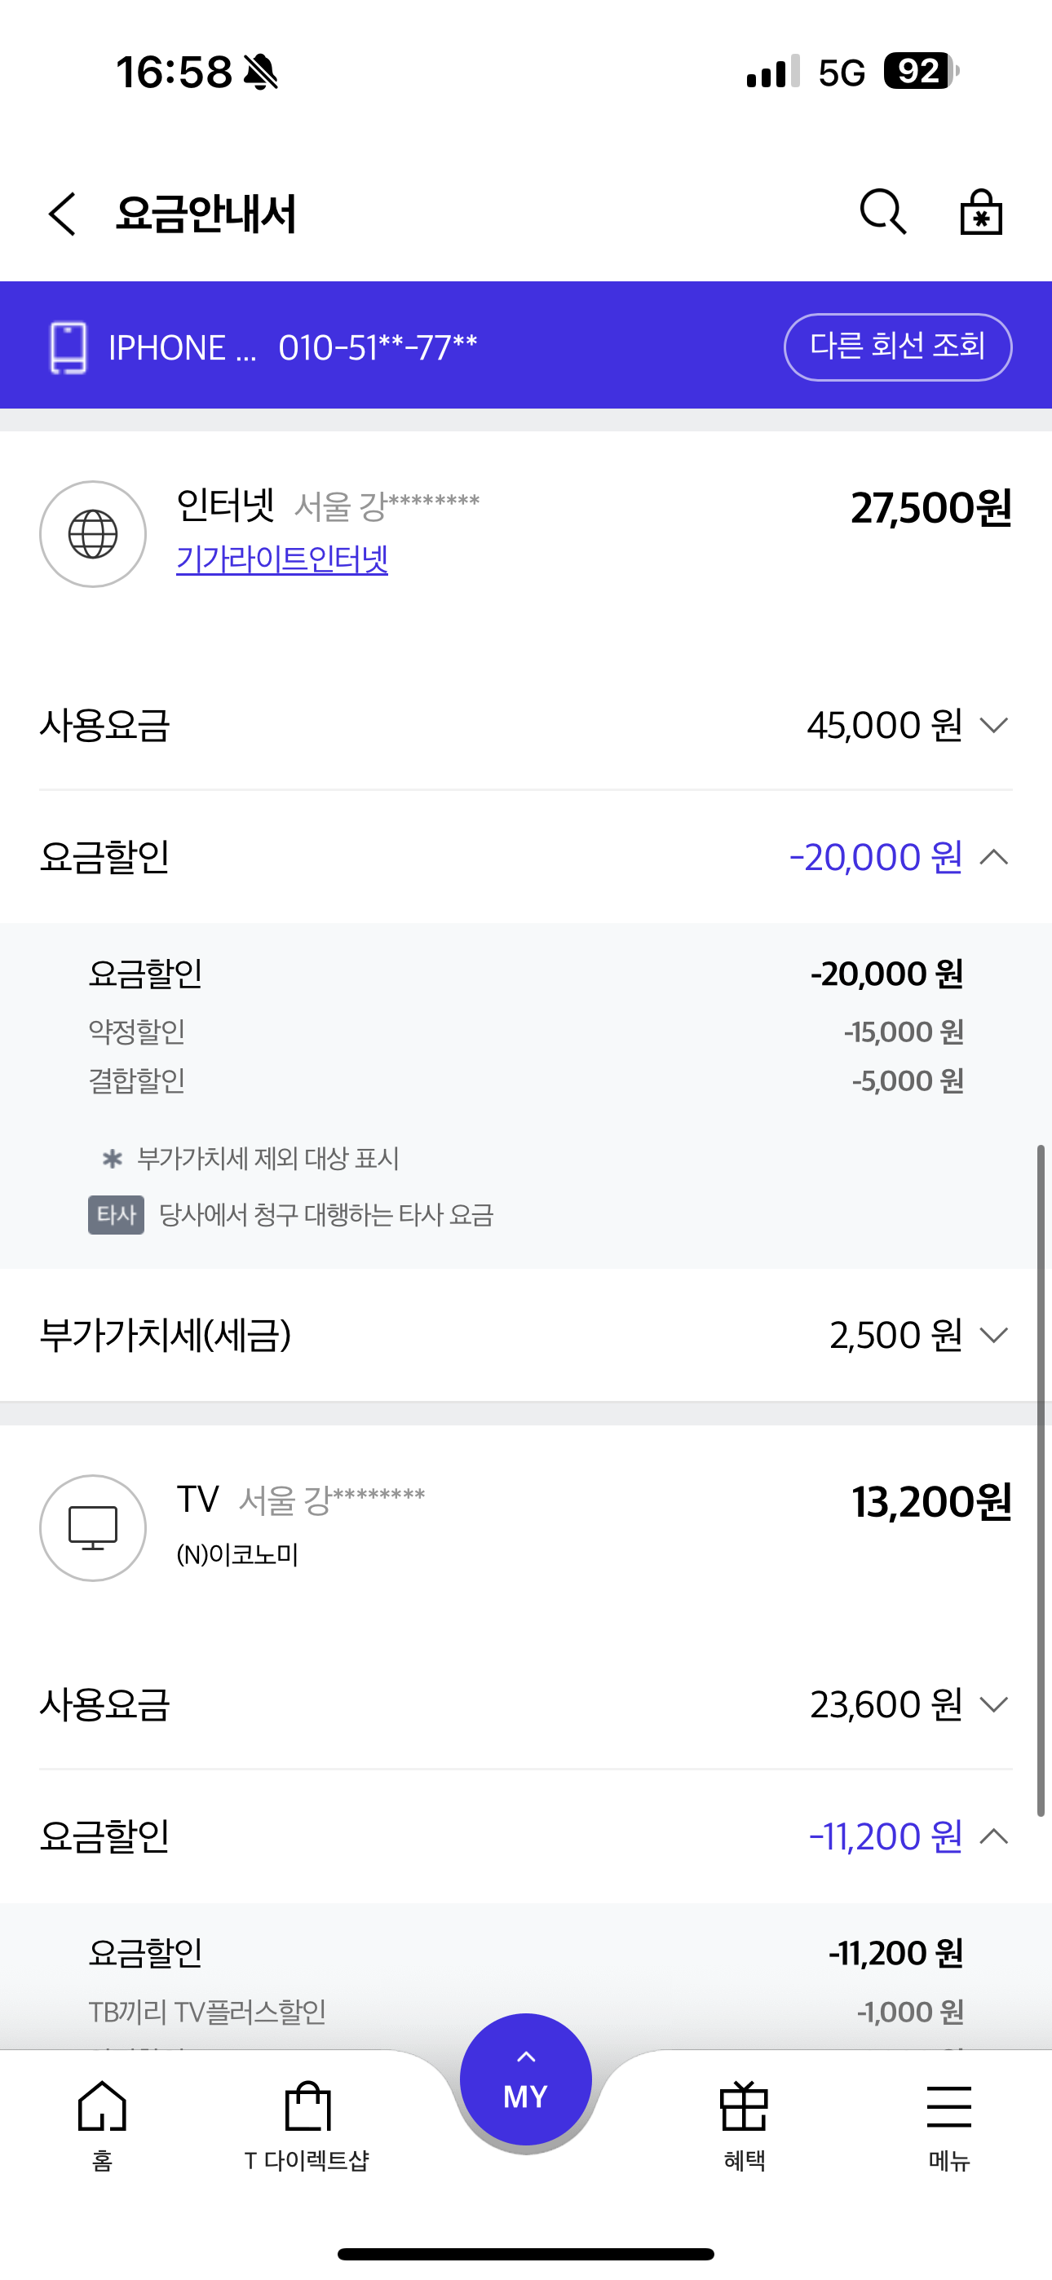Viewport: 1052px width, 2280px height.
Task: Expand 부가가치세(세금) 2,500 원 row
Action: [x=993, y=1335]
